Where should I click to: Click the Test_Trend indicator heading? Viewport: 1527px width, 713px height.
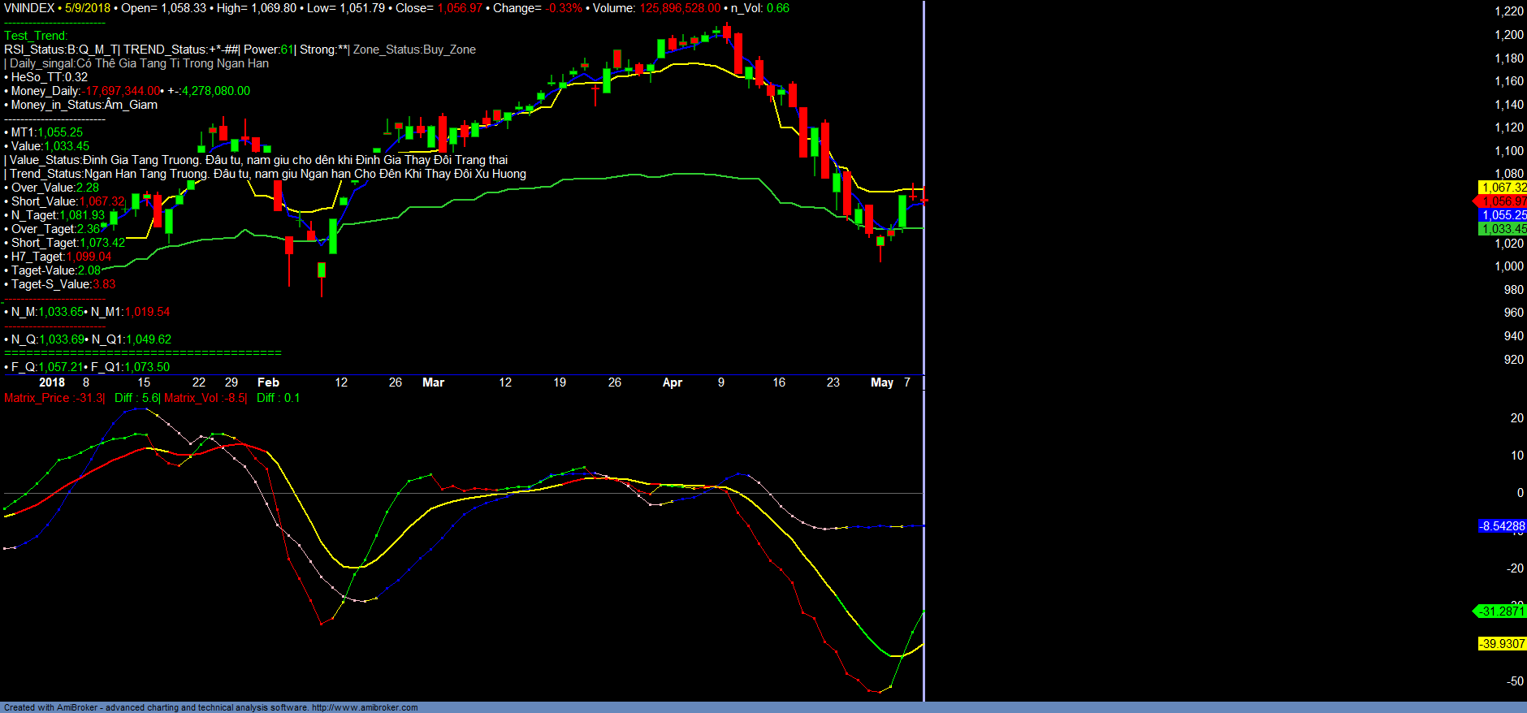click(x=36, y=36)
